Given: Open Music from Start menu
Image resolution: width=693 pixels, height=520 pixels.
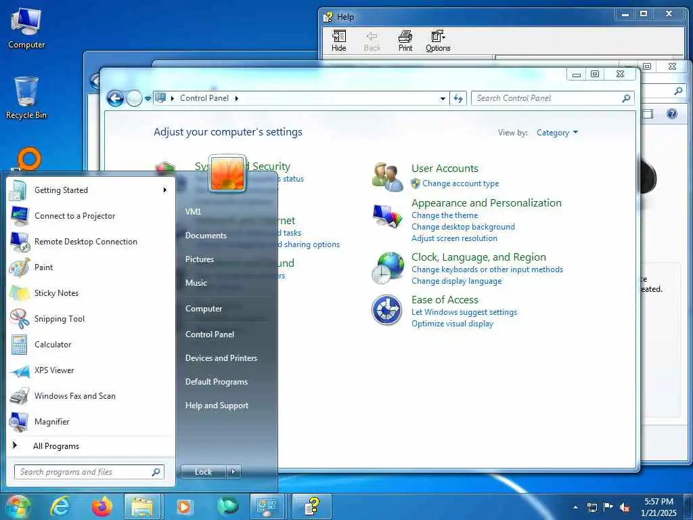Looking at the screenshot, I should click(196, 283).
